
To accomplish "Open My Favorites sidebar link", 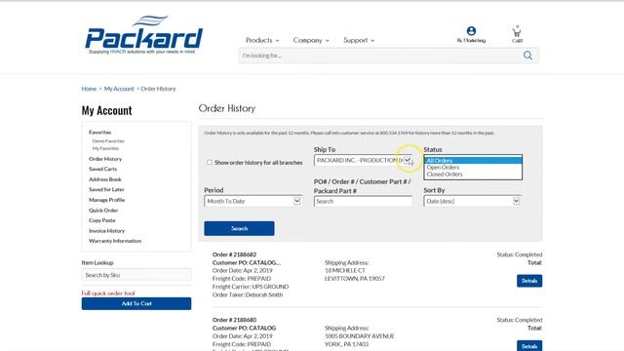I will point(105,148).
